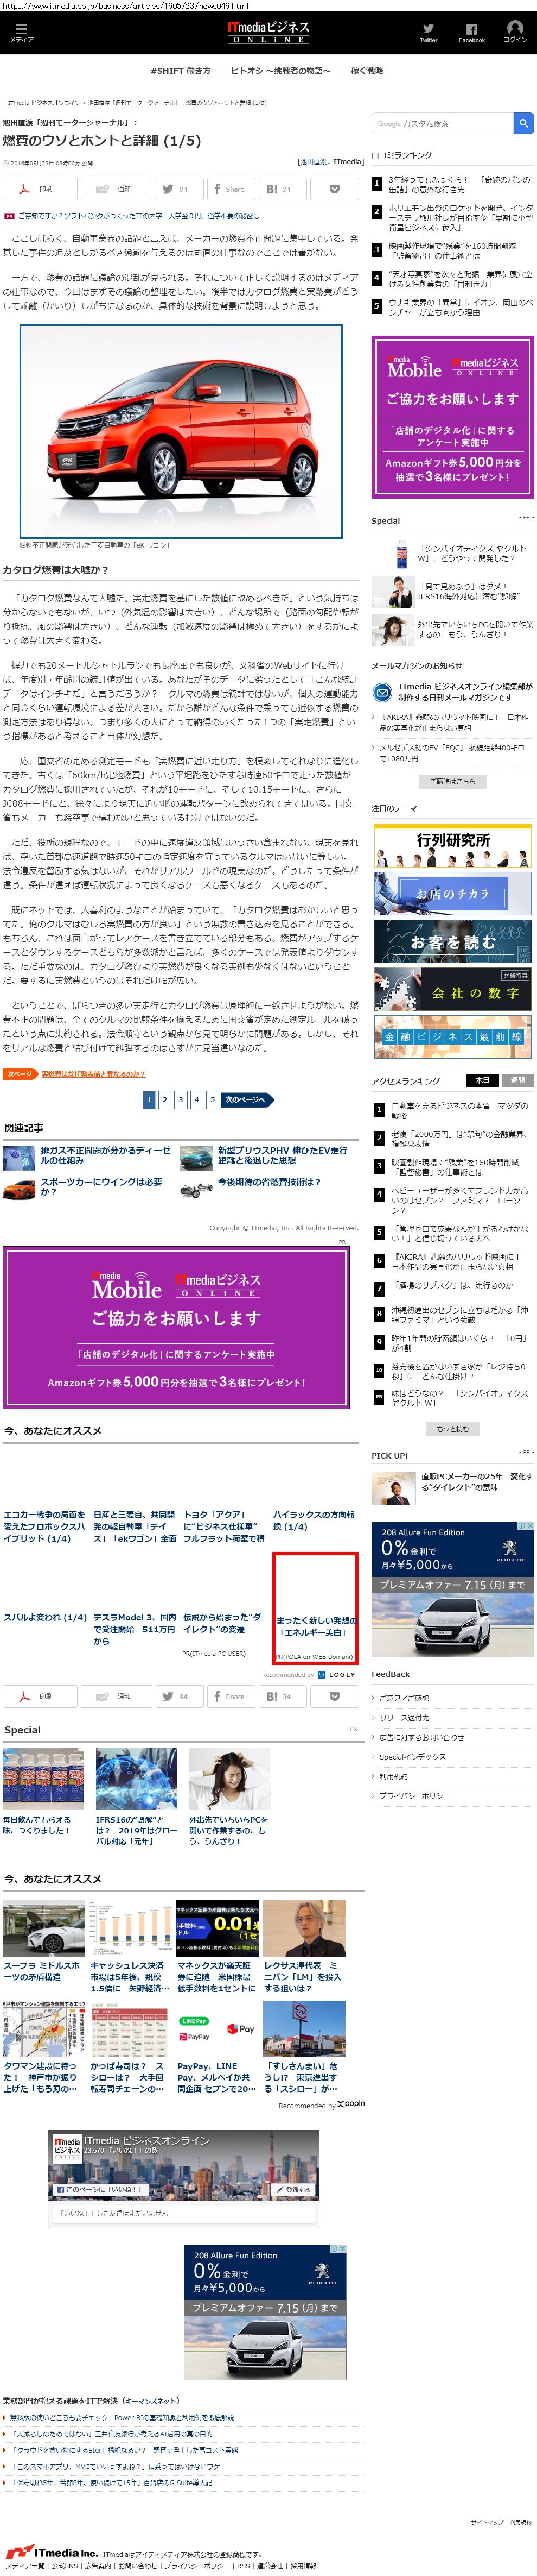Open 新型プリウスPHV related article

point(284,1155)
